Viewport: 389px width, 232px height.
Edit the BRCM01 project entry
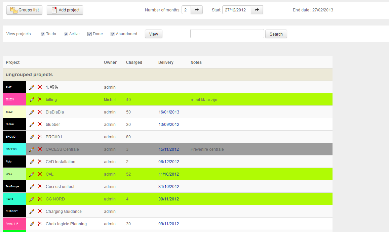coord(32,137)
